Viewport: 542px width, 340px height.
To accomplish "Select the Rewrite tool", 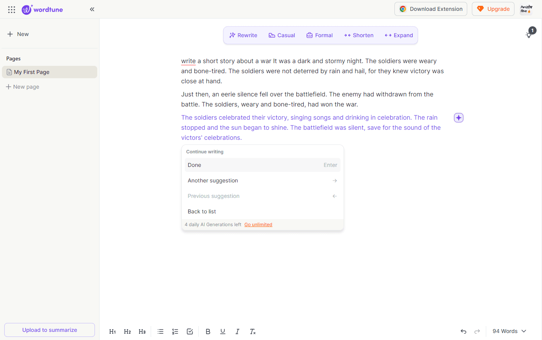I will pos(243,35).
